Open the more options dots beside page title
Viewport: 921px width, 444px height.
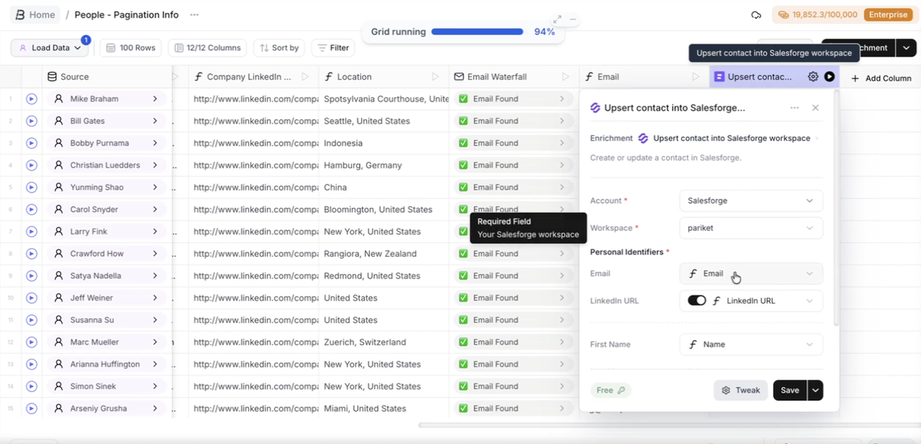[x=194, y=15]
